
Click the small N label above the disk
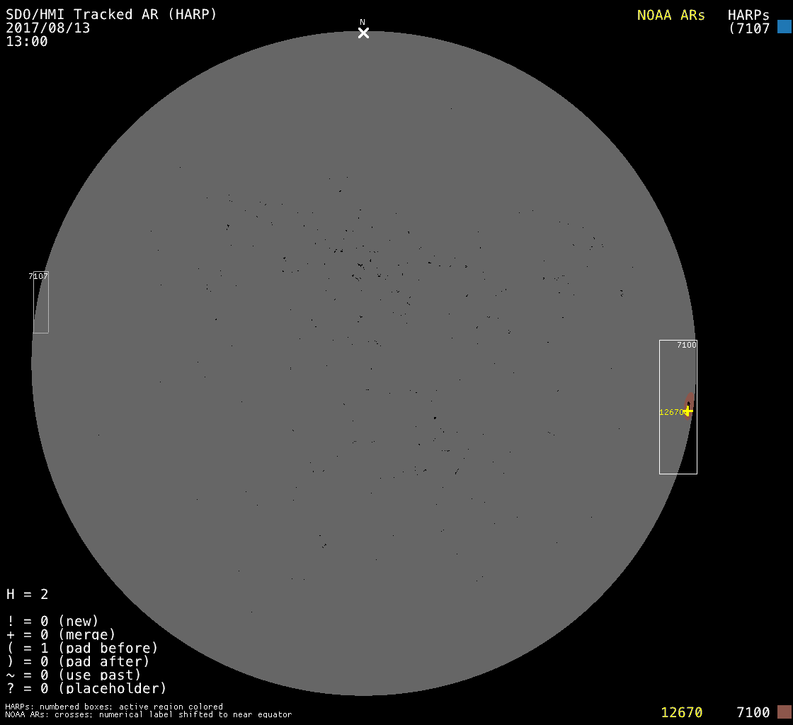(x=363, y=23)
